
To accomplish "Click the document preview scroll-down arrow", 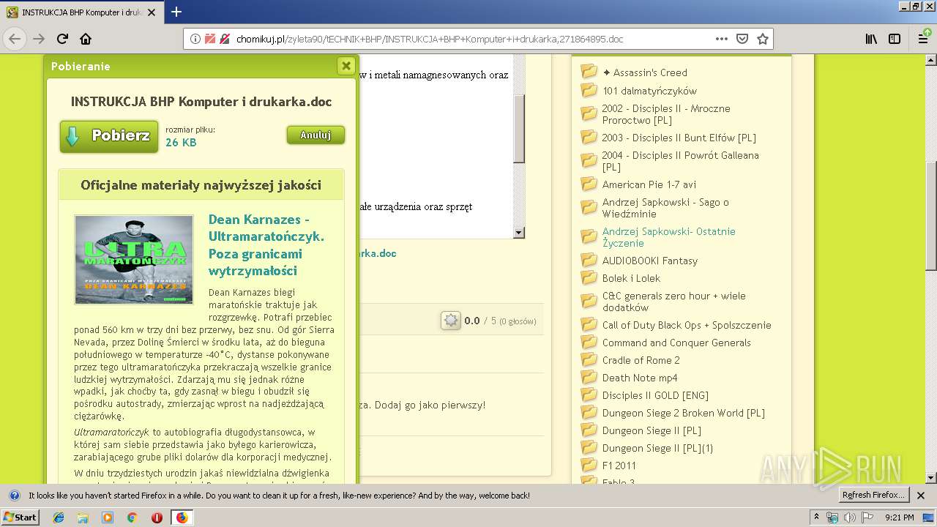I will pos(519,233).
